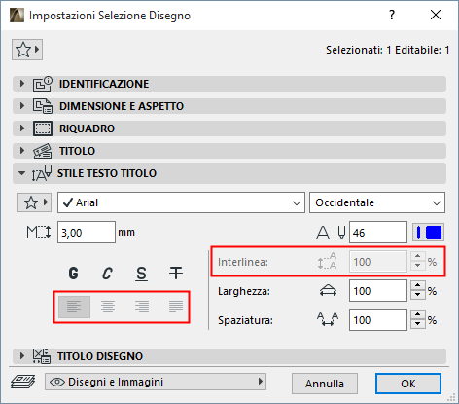Click the text height icon beside 3,00
The image size is (459, 404).
coord(39,233)
